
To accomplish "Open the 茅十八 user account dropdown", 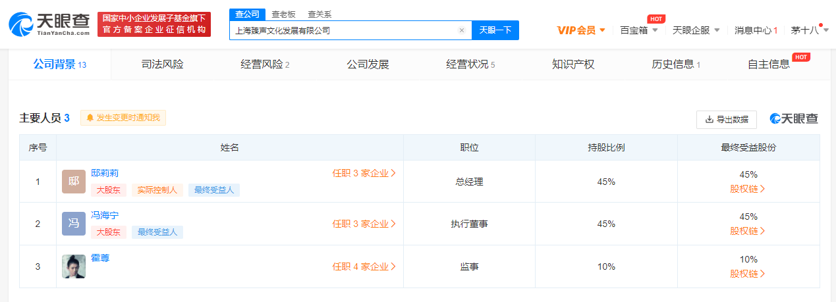I will pos(810,30).
